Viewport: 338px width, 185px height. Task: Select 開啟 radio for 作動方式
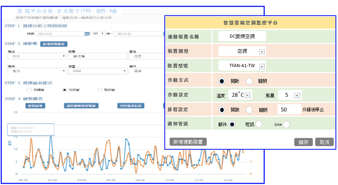tap(222, 81)
